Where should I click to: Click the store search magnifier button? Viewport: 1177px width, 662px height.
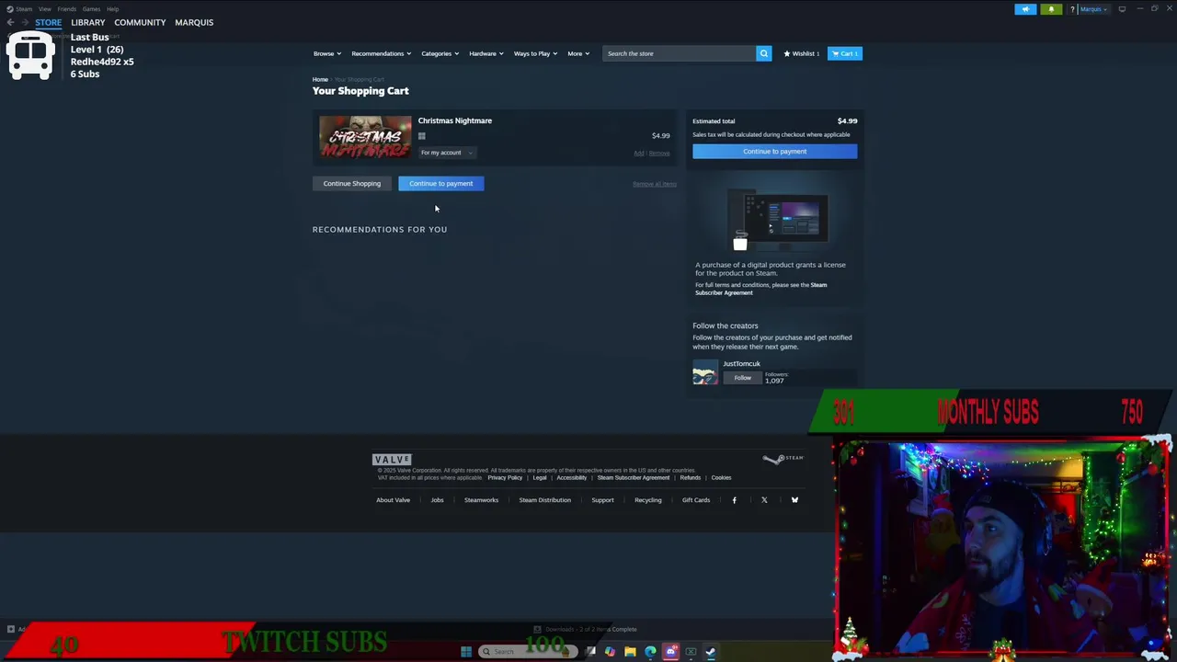[x=763, y=53]
